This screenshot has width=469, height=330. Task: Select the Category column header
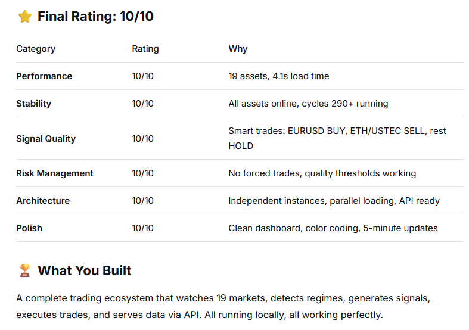click(x=36, y=49)
